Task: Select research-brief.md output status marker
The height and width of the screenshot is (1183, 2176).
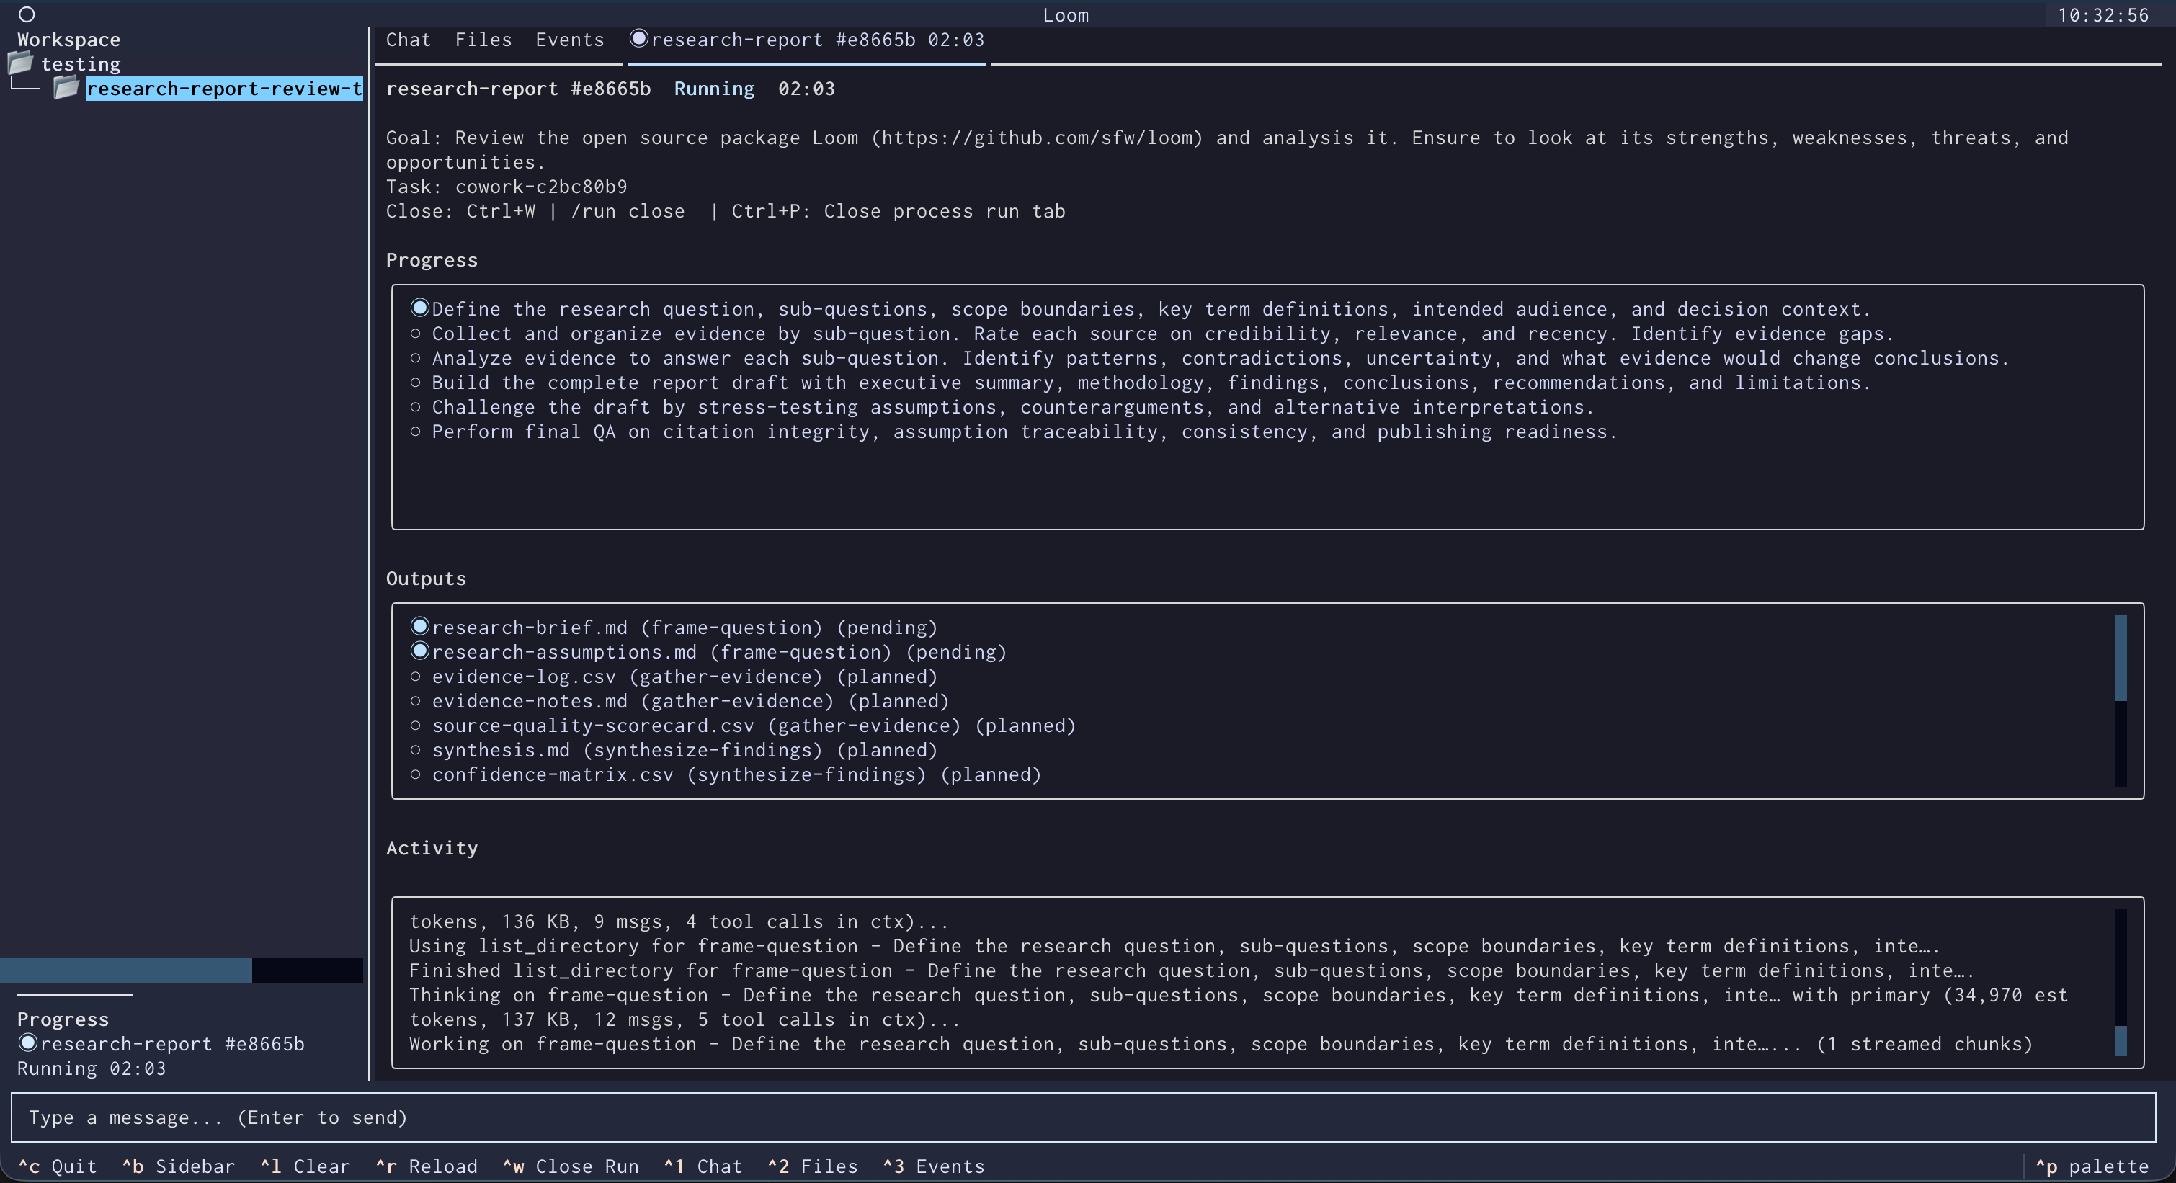Action: [420, 627]
